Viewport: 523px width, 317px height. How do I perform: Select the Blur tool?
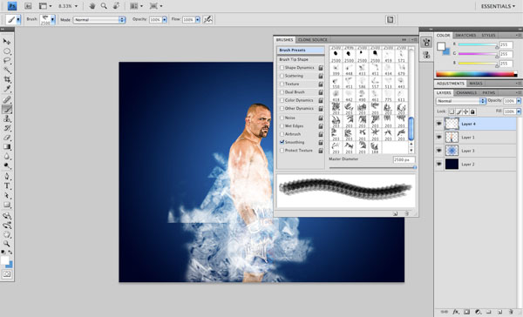click(x=7, y=156)
